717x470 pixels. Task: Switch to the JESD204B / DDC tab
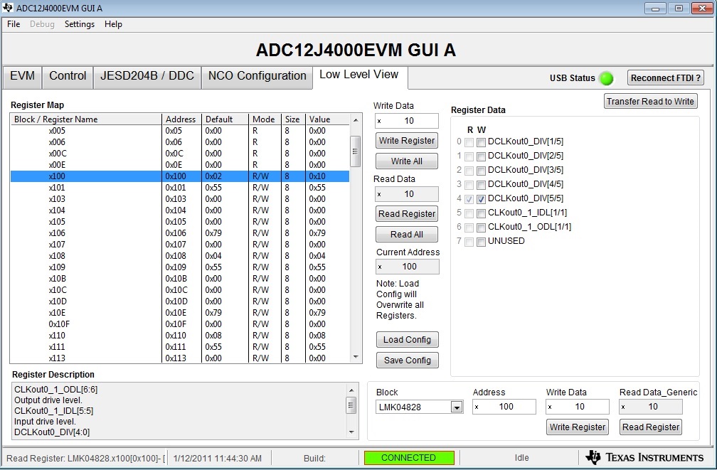(x=147, y=76)
